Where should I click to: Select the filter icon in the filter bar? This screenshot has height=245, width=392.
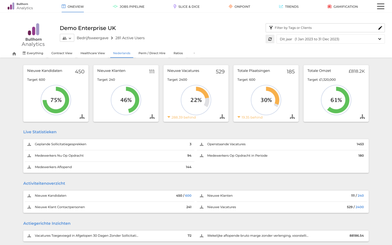click(271, 28)
